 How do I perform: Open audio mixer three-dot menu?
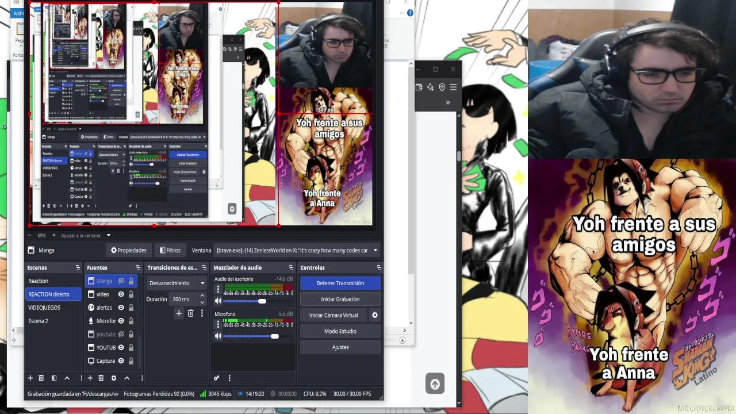tap(229, 378)
